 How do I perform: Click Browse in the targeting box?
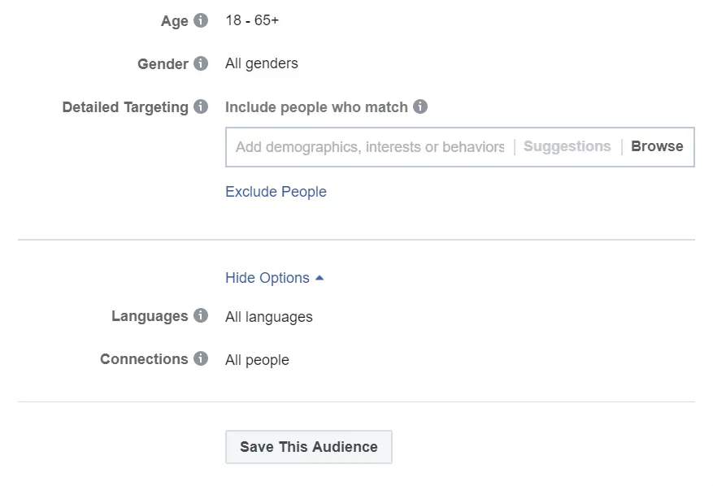[x=657, y=146]
